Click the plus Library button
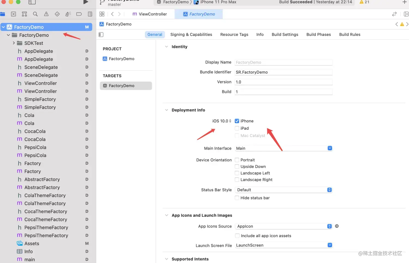This screenshot has height=263, width=409. pyautogui.click(x=405, y=2)
